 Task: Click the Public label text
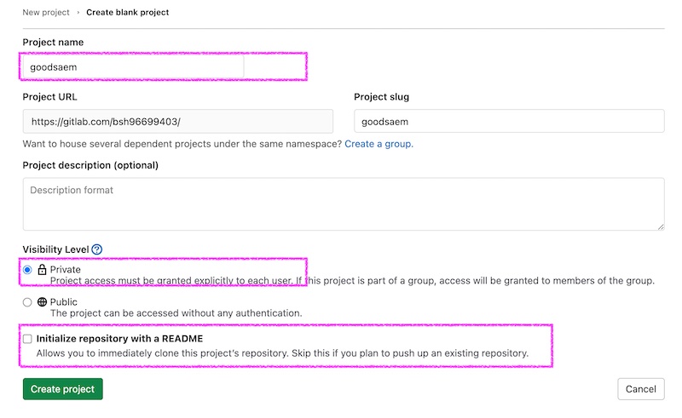click(x=63, y=302)
